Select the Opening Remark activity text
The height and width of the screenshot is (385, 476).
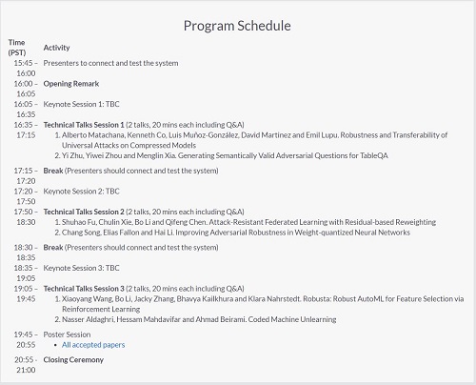pyautogui.click(x=71, y=84)
